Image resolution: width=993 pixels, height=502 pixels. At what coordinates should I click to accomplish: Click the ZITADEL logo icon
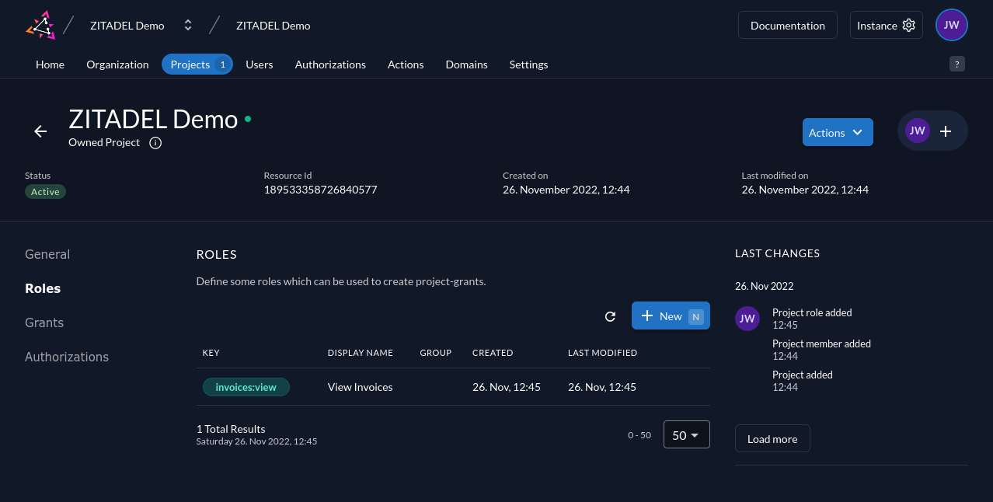40,25
